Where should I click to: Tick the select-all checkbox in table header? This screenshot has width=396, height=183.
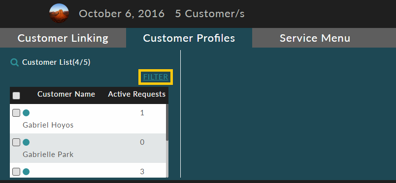16,96
